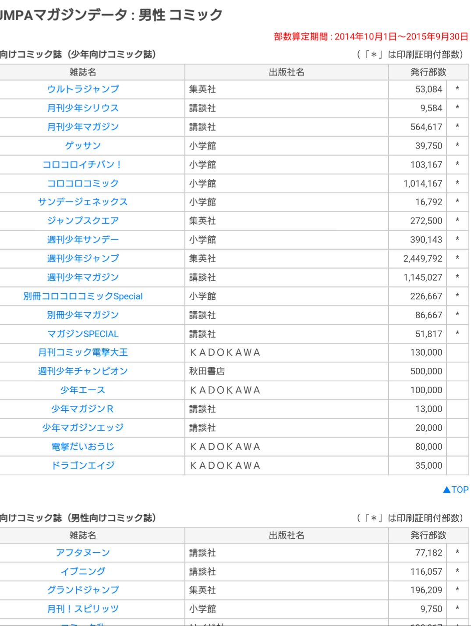Viewport: 471px width, 626px height.
Task: Open 月刊コミック電撃大王 magazine page
Action: (83, 352)
